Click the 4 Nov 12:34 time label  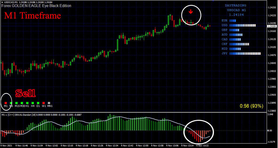(112, 145)
